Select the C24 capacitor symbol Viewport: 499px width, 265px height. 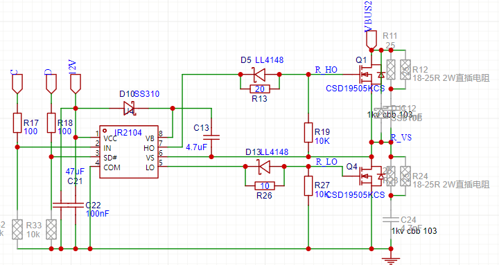click(x=391, y=219)
